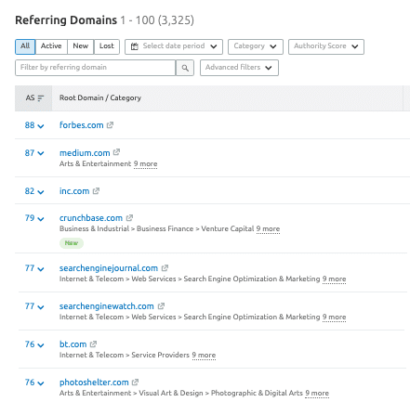
Task: Show 9 more categories for searchenginewatch.com
Action: (334, 317)
